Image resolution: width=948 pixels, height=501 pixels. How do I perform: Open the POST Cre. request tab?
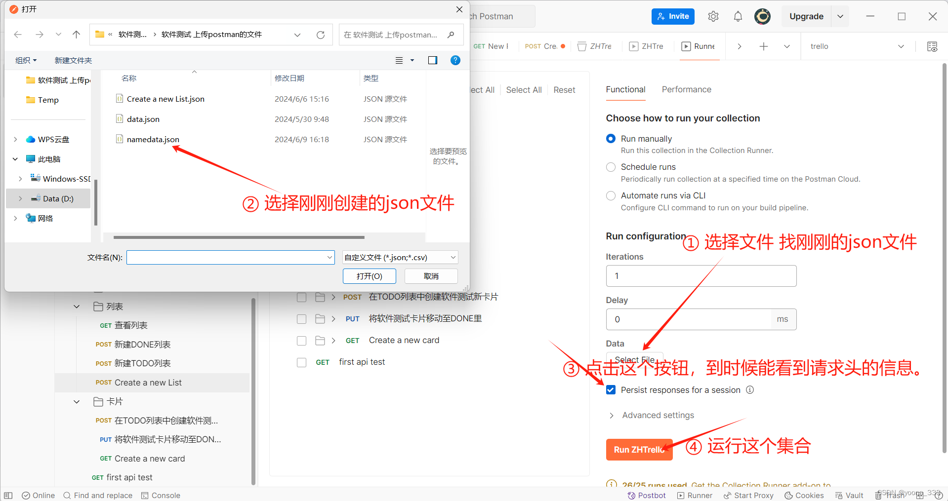(x=545, y=46)
